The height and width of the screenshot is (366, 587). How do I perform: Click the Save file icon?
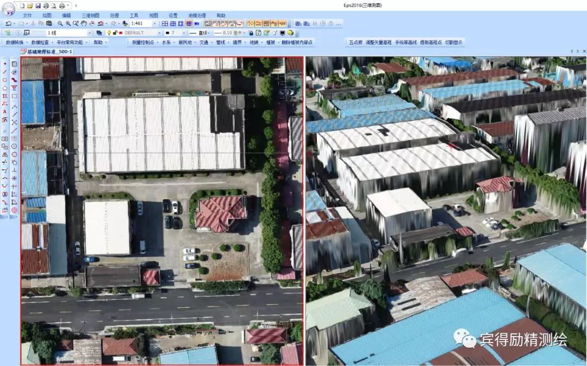[x=38, y=5]
